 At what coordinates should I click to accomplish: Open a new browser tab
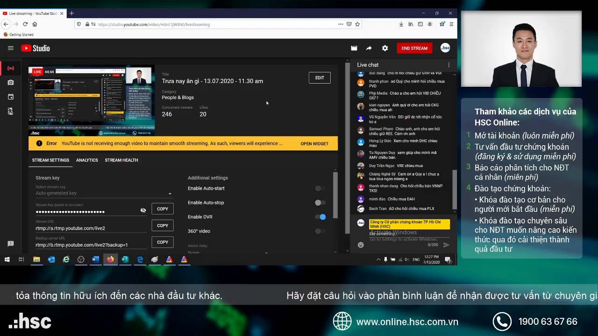pos(71,14)
